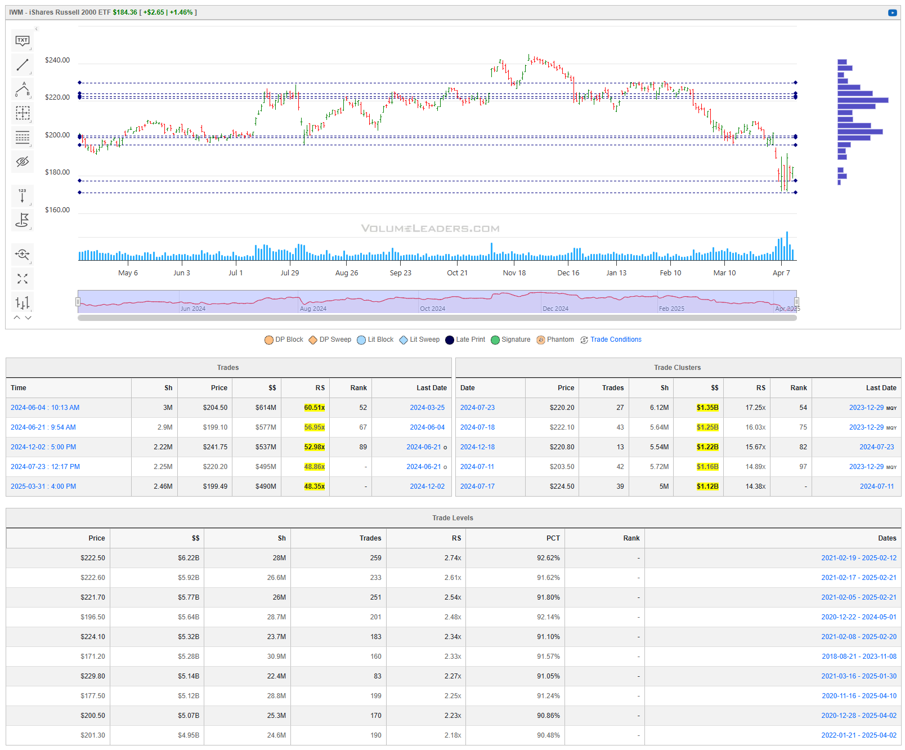Image resolution: width=905 pixels, height=750 pixels.
Task: Click the $184.36 price in header
Action: tap(125, 12)
